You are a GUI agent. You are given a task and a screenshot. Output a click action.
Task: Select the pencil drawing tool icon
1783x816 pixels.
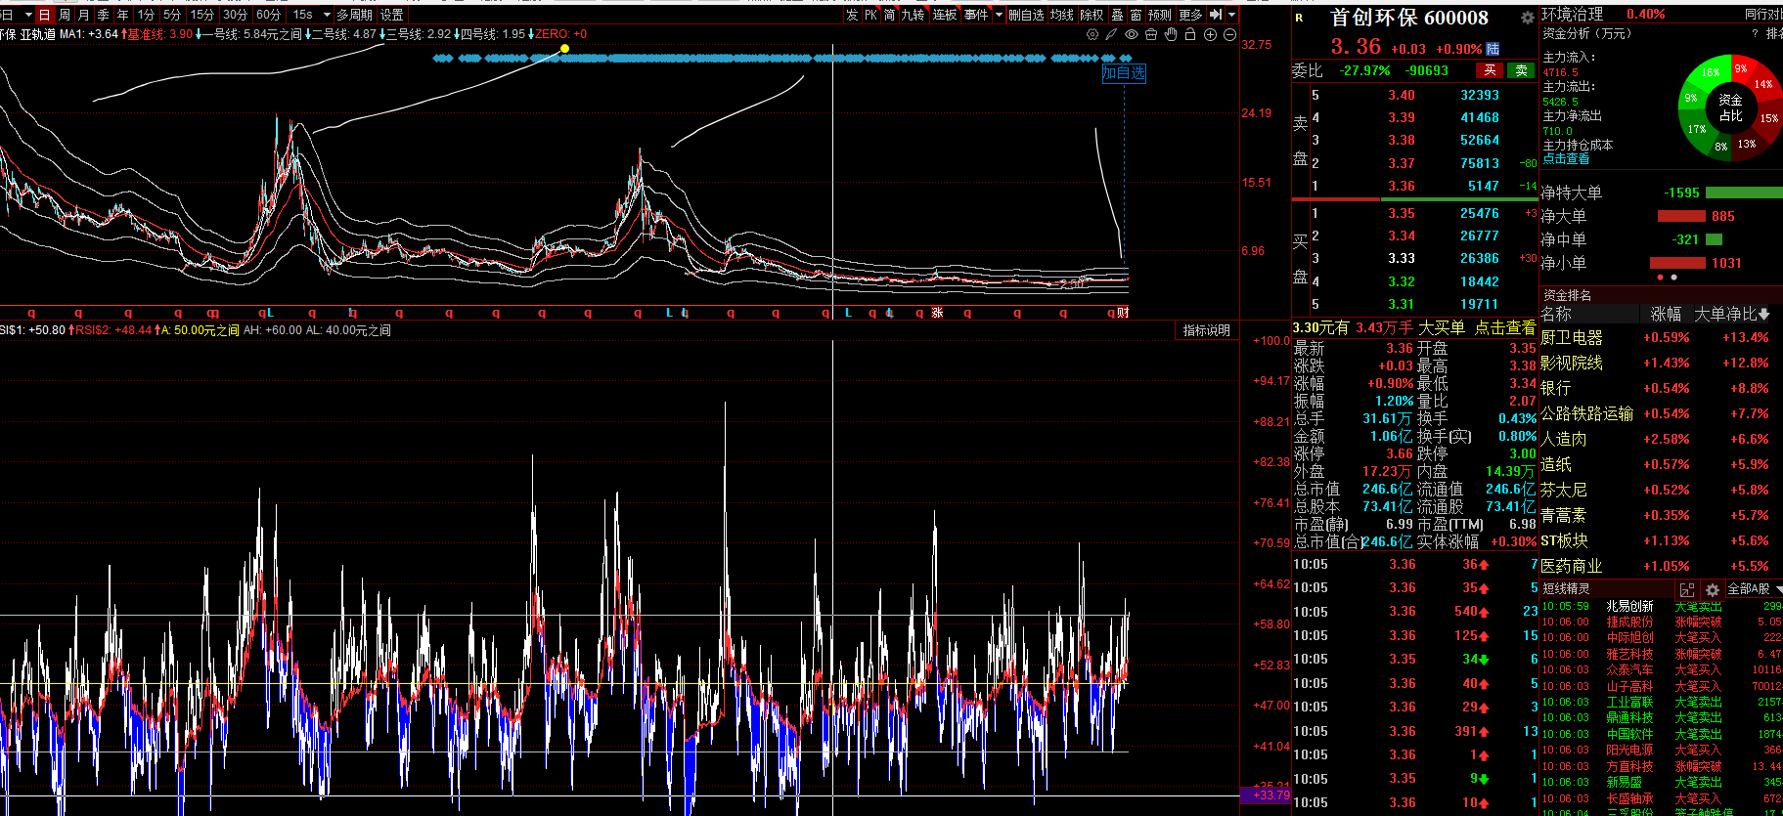[x=1111, y=34]
